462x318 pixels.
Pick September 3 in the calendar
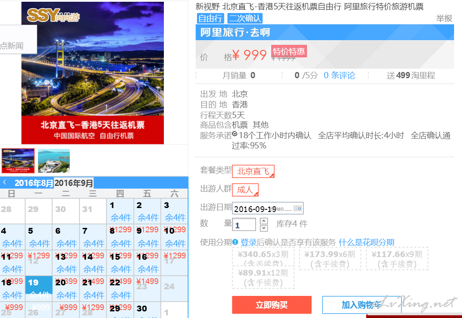174,211
